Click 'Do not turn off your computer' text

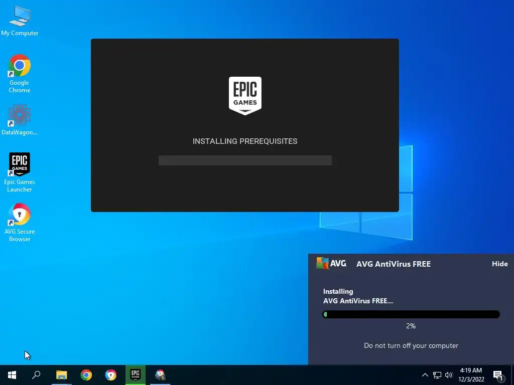(411, 346)
